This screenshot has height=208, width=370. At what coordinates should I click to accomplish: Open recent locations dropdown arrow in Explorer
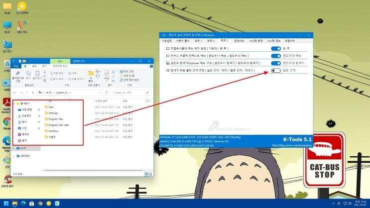27,93
